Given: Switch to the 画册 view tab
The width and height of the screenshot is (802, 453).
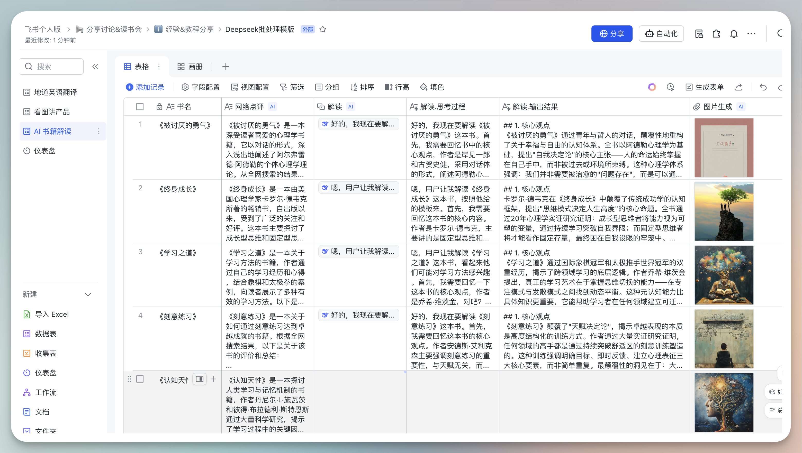Looking at the screenshot, I should (190, 66).
